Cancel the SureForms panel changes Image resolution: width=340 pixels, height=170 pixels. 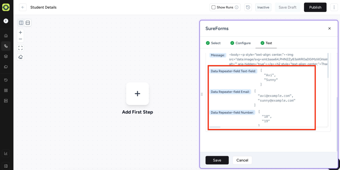pos(242,160)
